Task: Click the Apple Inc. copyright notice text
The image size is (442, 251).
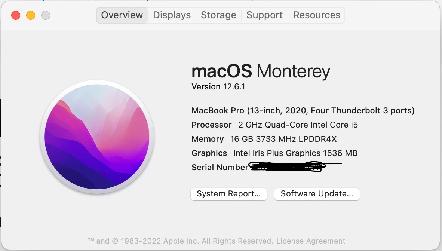Action: (180, 241)
